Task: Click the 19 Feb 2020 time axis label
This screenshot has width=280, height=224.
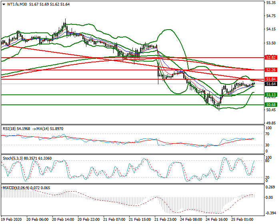Action: click(x=12, y=220)
